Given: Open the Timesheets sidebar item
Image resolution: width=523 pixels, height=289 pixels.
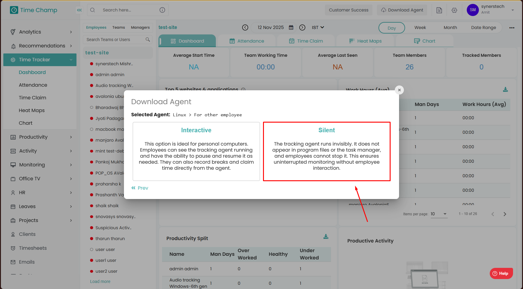Looking at the screenshot, I should tap(33, 248).
